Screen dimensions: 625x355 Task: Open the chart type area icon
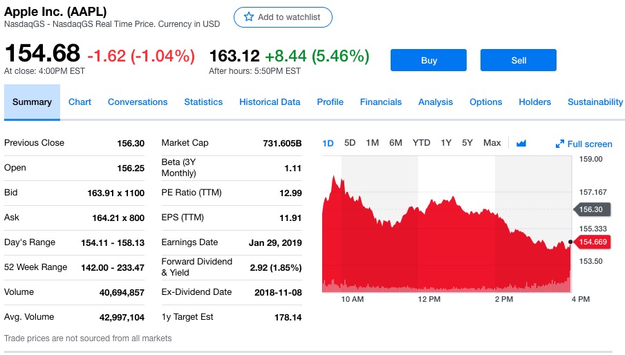pos(521,143)
